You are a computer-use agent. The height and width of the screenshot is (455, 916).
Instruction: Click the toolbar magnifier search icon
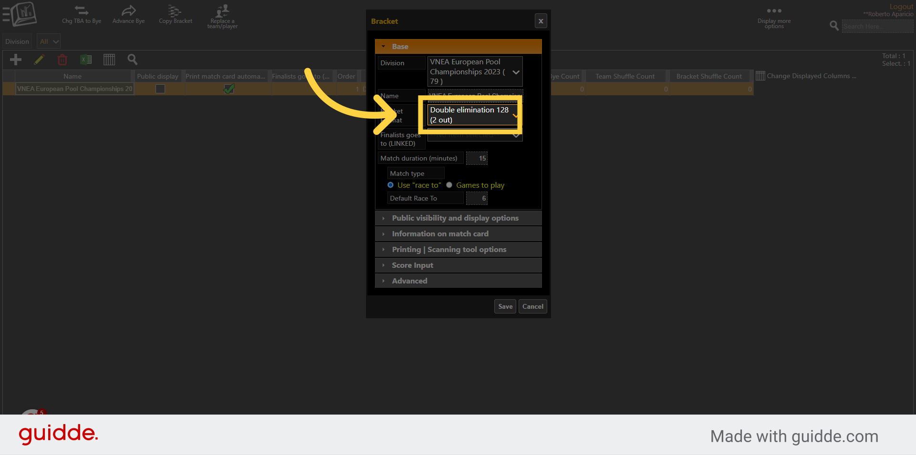click(x=133, y=60)
